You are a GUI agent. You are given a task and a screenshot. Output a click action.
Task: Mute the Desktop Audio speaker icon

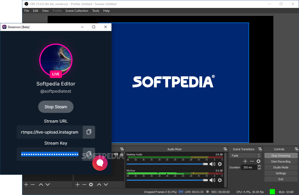pos(212,164)
